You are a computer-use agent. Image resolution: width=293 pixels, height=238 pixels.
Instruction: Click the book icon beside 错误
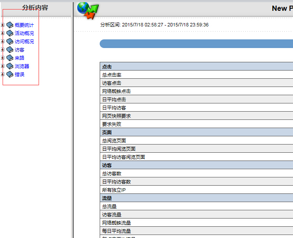10,74
